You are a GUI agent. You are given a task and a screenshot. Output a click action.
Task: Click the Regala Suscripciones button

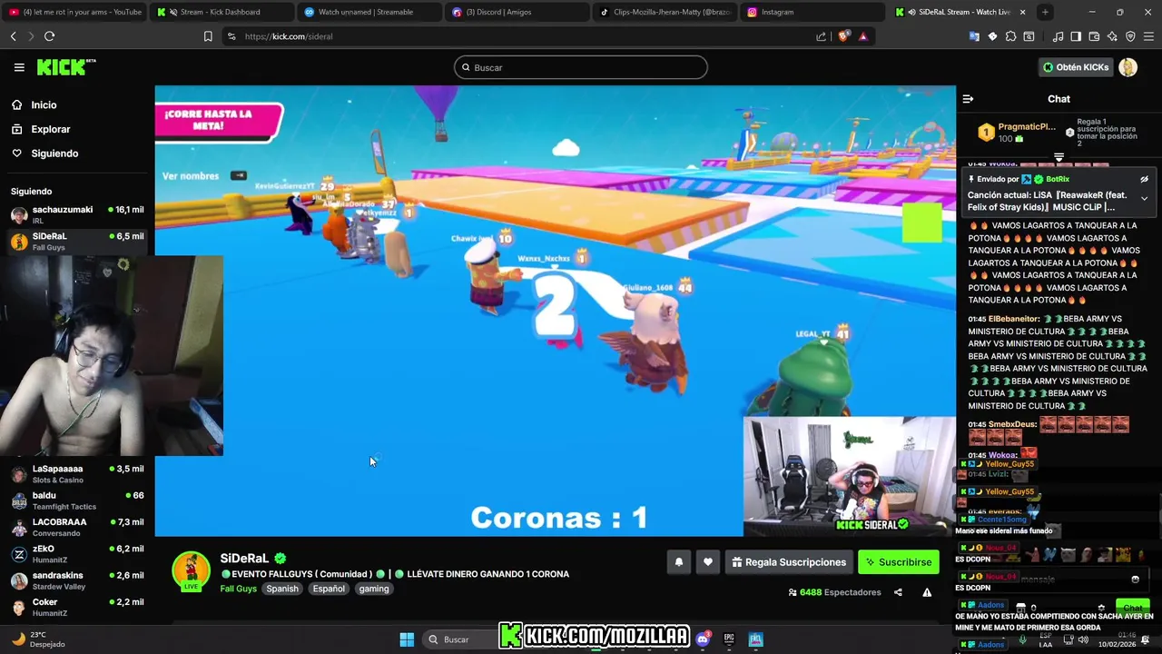[788, 562]
